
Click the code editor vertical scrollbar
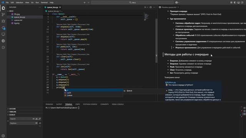click(x=156, y=41)
